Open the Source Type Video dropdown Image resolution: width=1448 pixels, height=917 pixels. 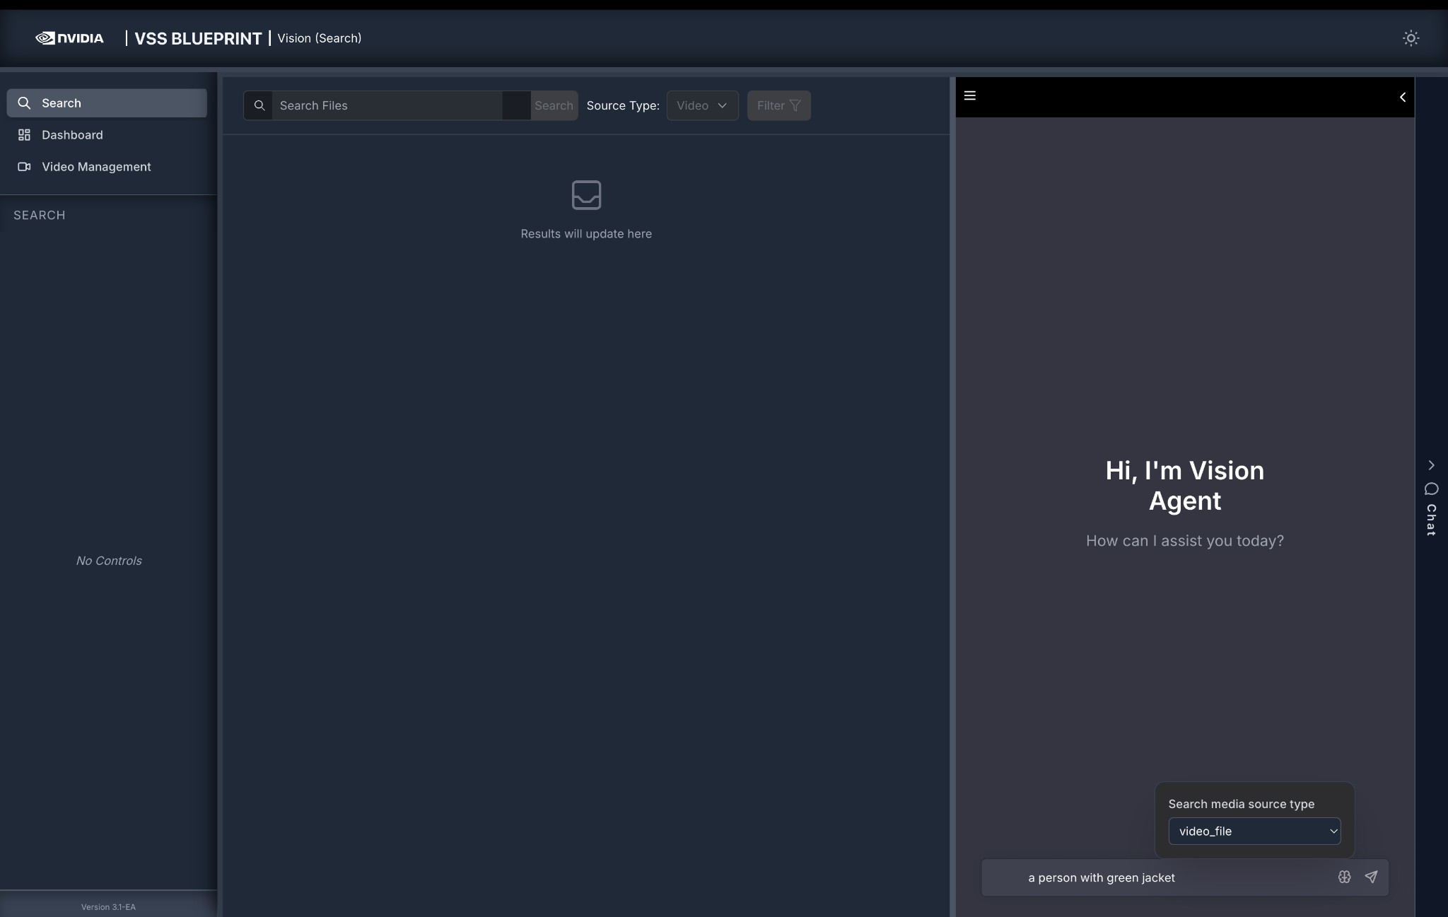click(702, 105)
